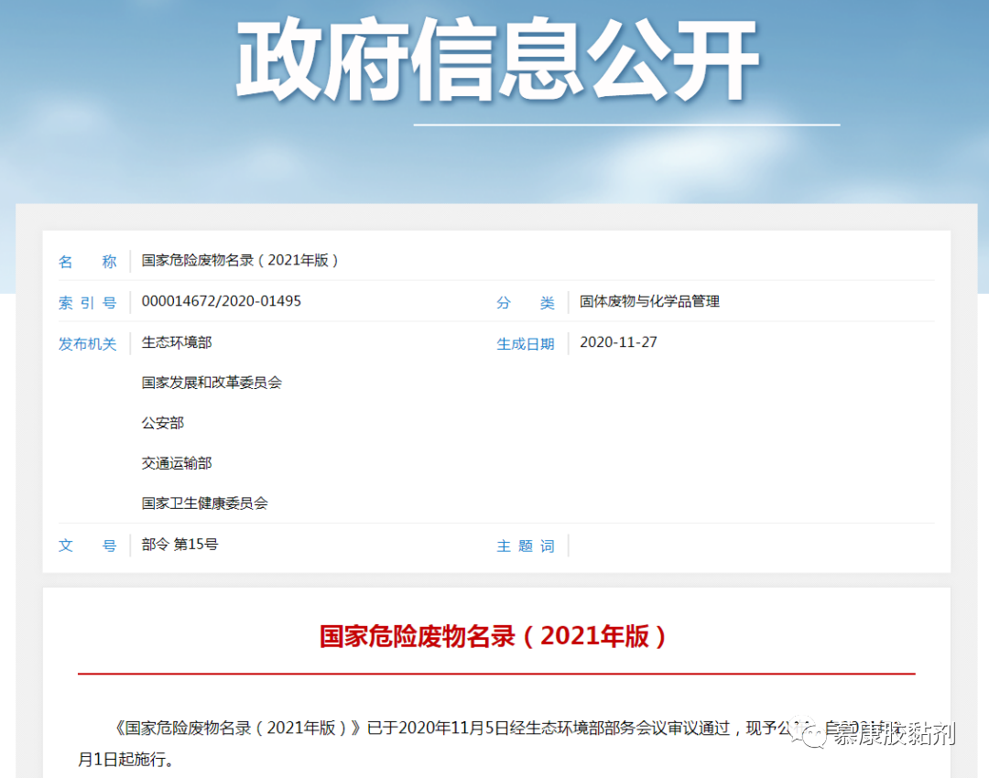Open the 固体废物与化学品管理 category

click(650, 301)
